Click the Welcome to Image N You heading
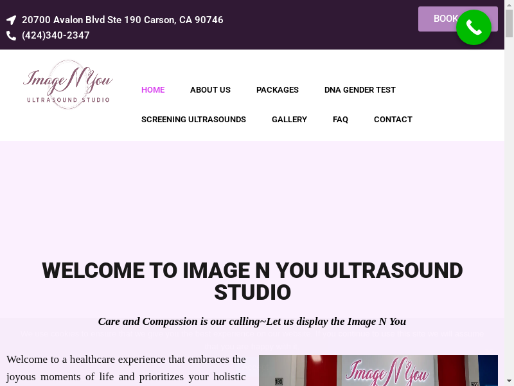514x386 pixels. 252,281
